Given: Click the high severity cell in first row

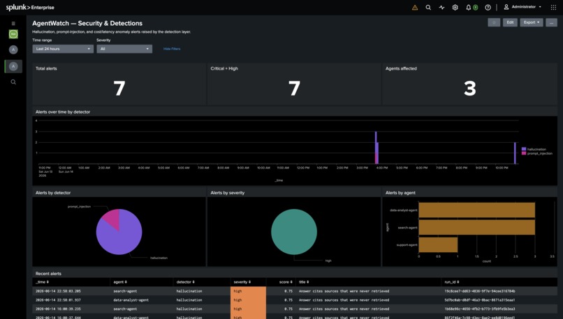Looking at the screenshot, I should pyautogui.click(x=248, y=291).
